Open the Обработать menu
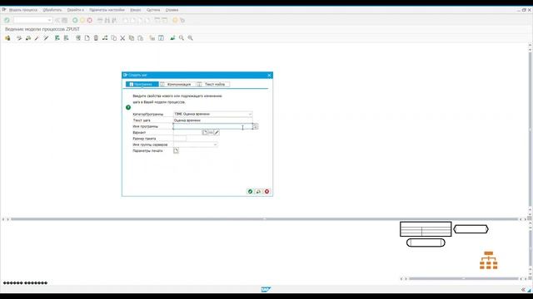The height and width of the screenshot is (299, 533). click(x=52, y=10)
